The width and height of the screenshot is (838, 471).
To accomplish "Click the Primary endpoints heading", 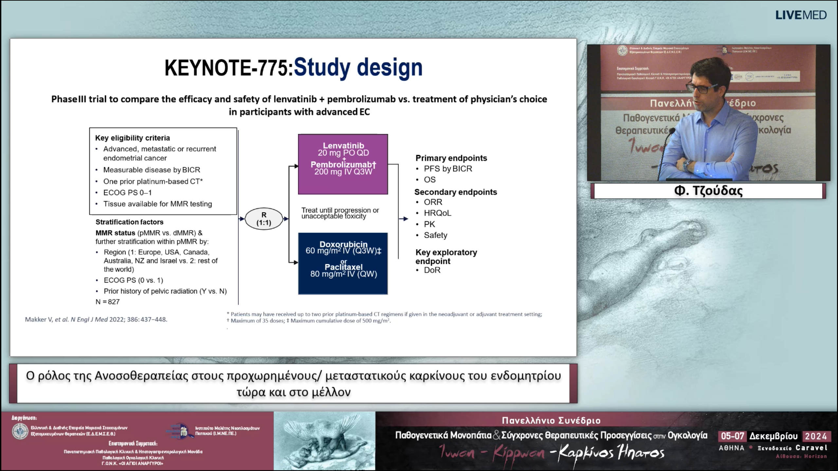I will (x=451, y=158).
